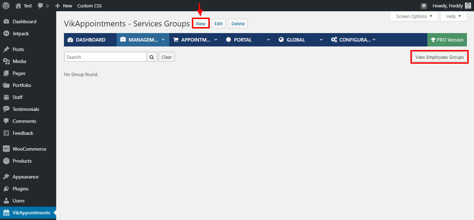Click the Comments icon in sidebar

pos(6,121)
